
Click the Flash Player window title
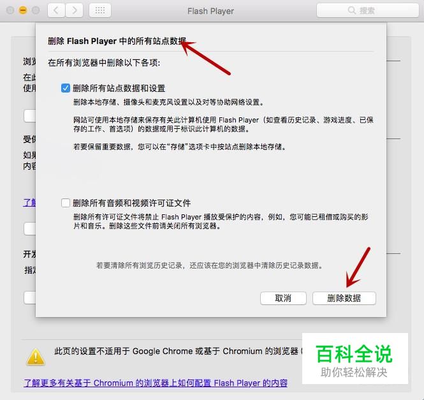pos(210,11)
